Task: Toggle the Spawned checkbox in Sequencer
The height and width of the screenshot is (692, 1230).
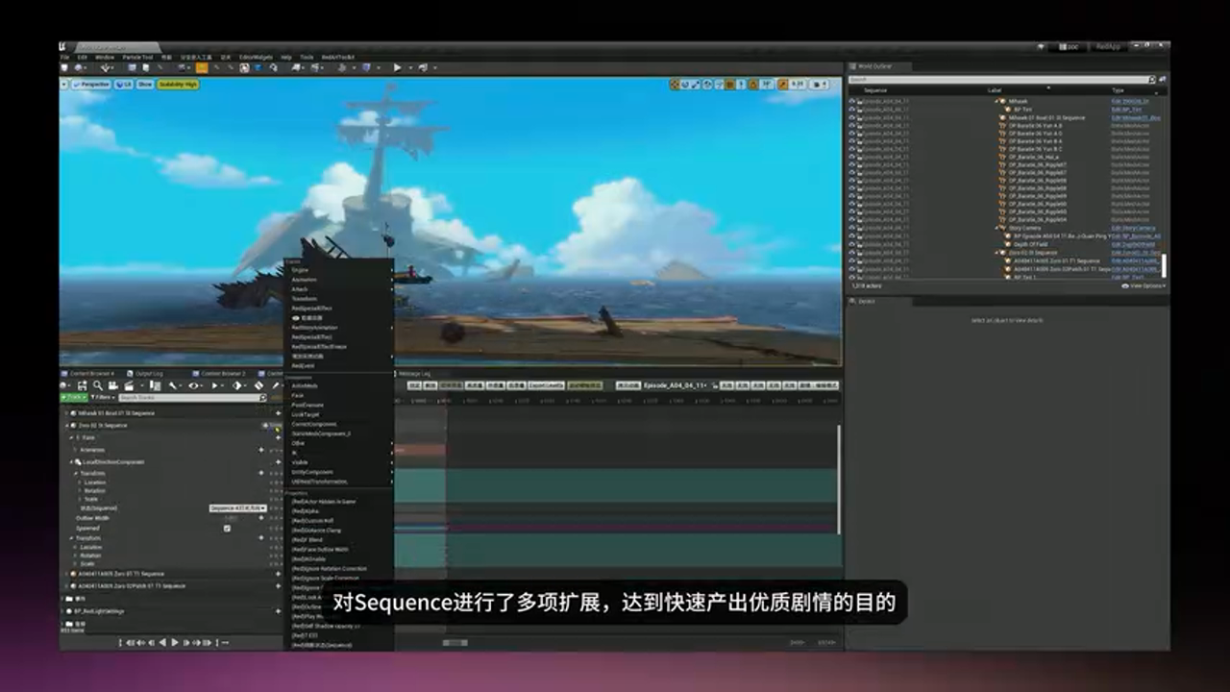Action: click(228, 529)
